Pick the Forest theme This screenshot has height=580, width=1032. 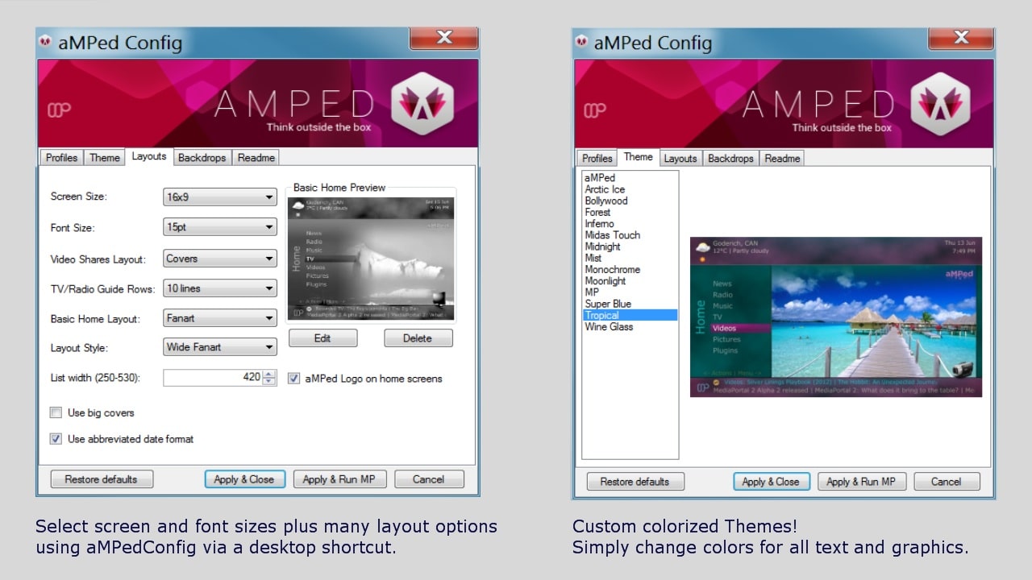click(597, 213)
